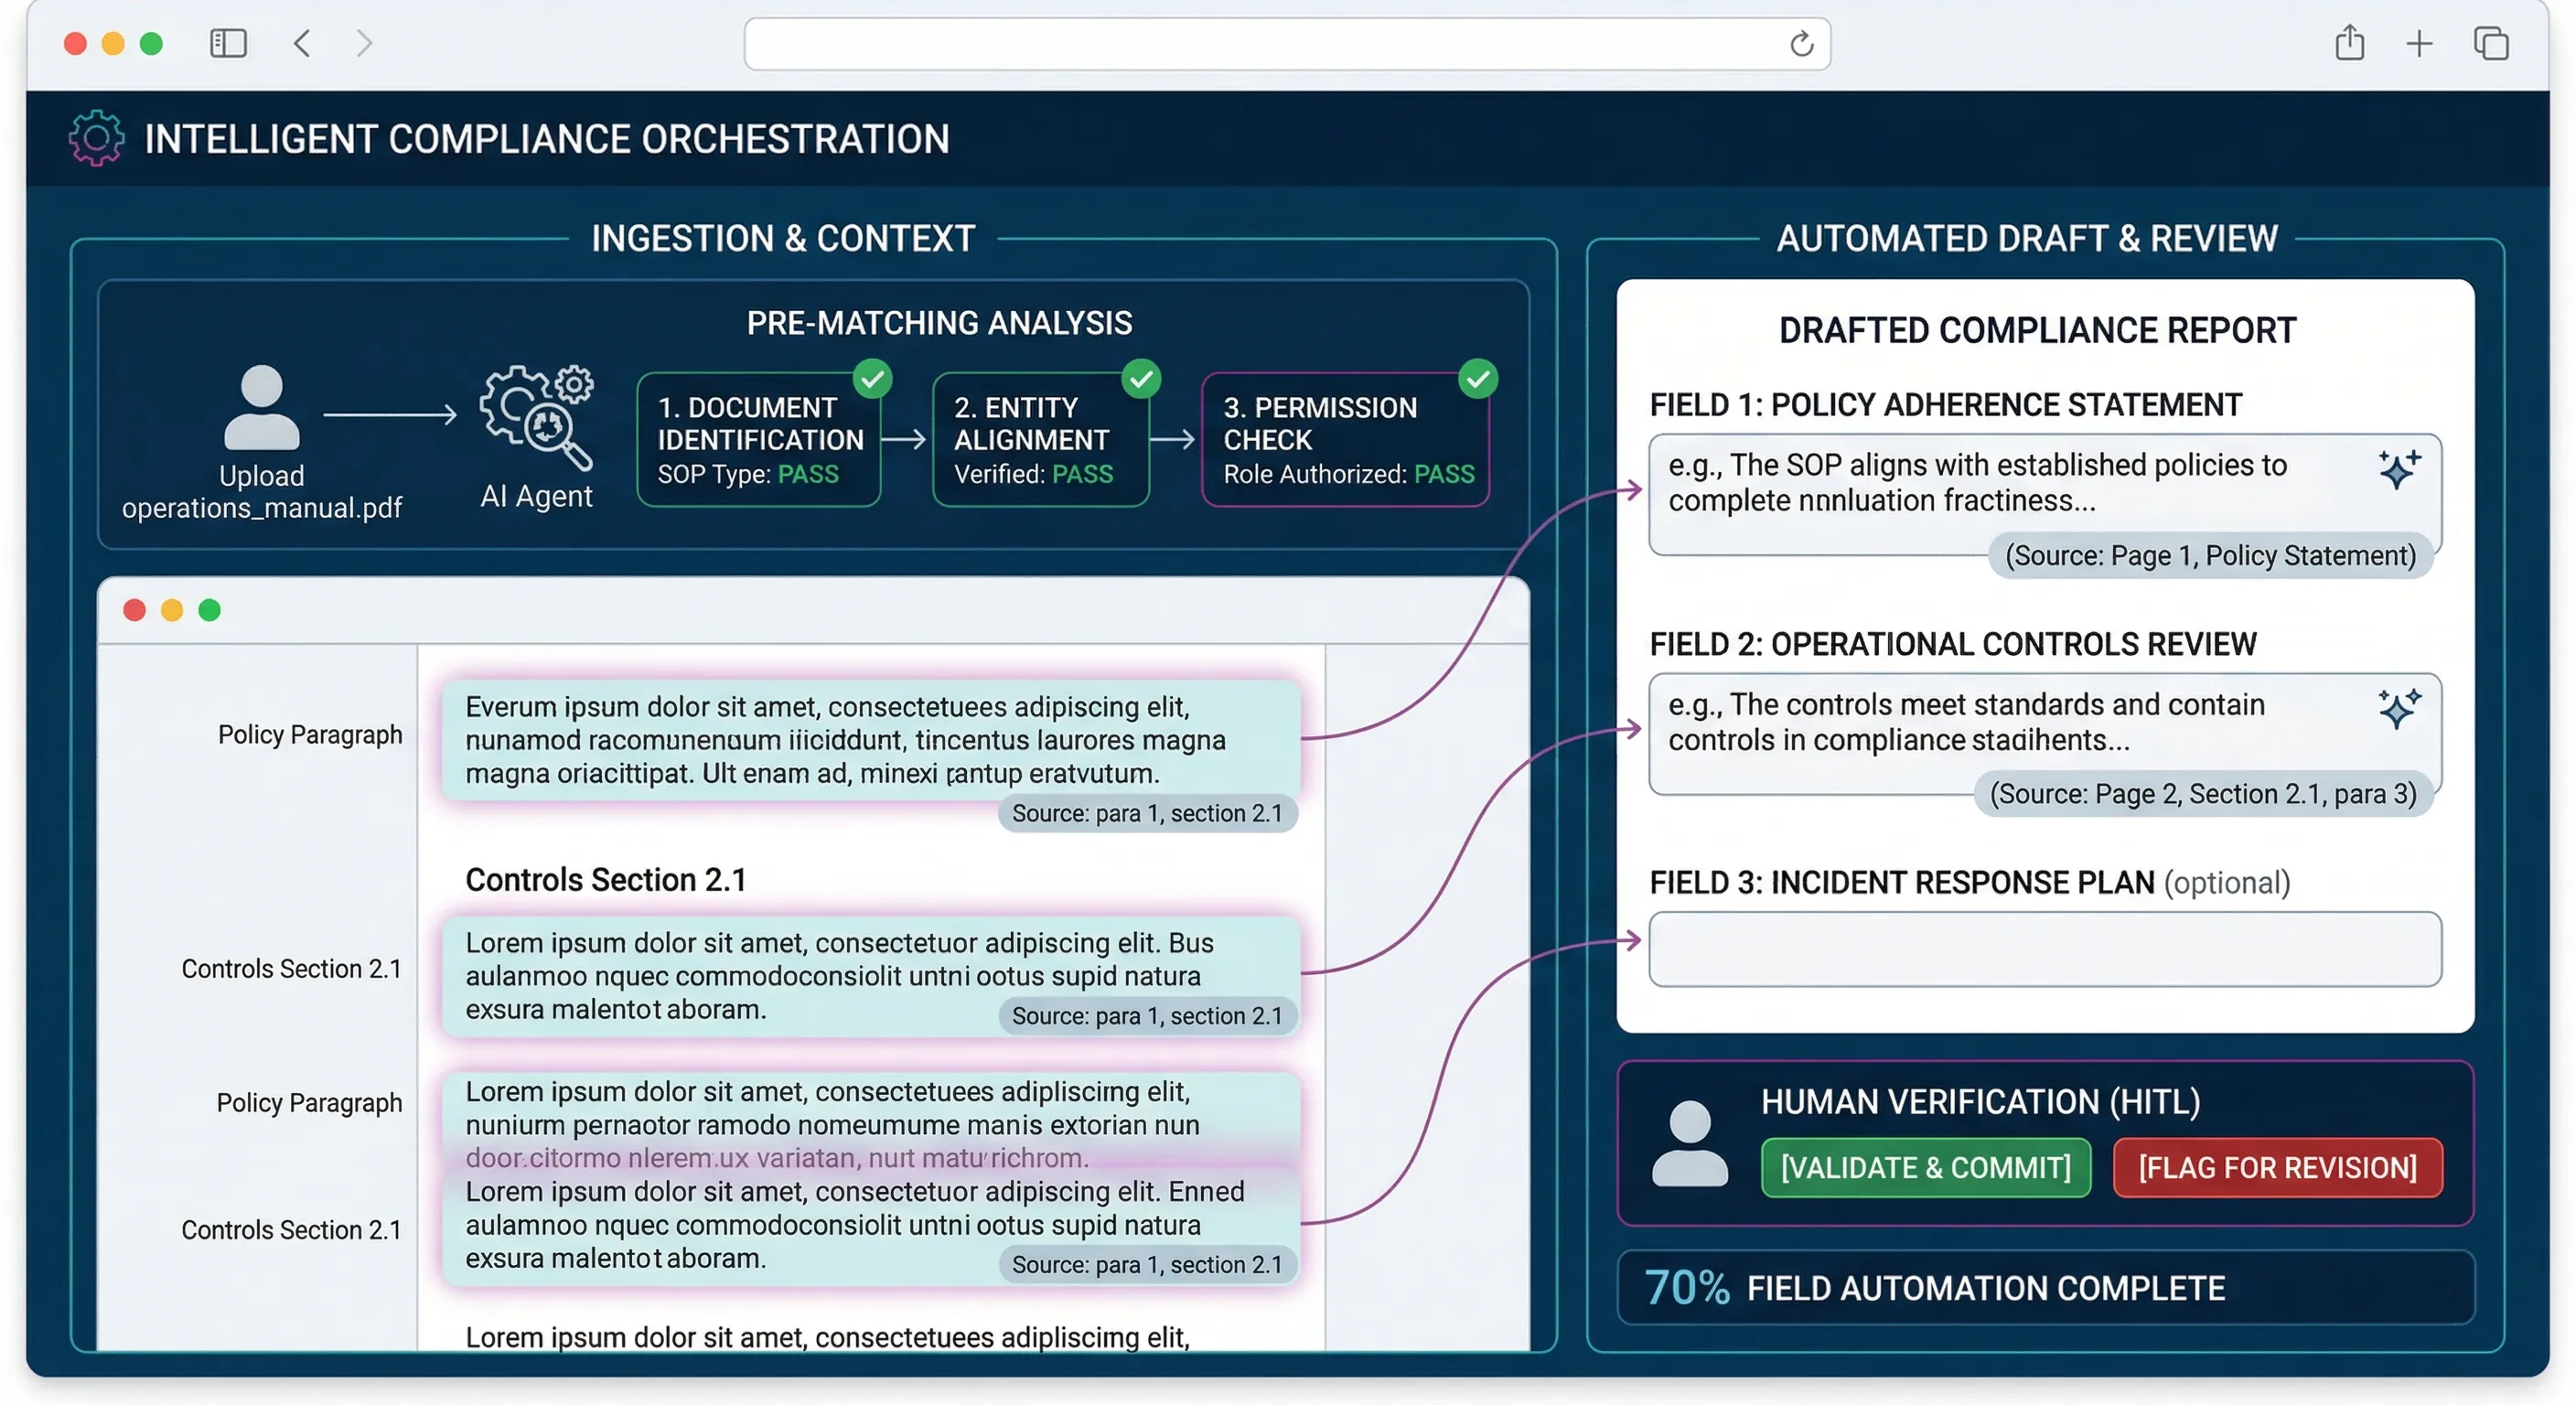Select the Human Verification person icon
This screenshot has width=2576, height=1405.
tap(1690, 1145)
